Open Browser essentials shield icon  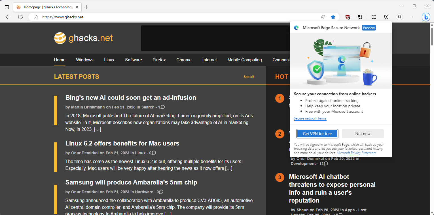click(386, 17)
